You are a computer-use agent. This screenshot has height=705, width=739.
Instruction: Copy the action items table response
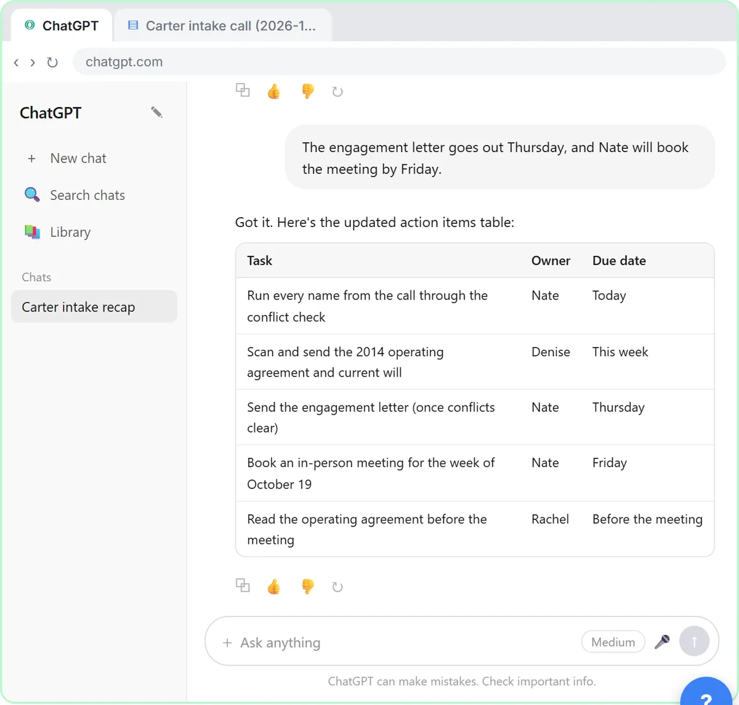(x=243, y=586)
